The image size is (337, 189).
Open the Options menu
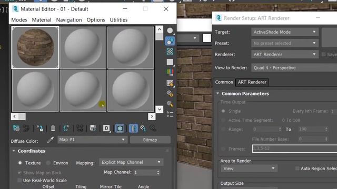coord(96,20)
